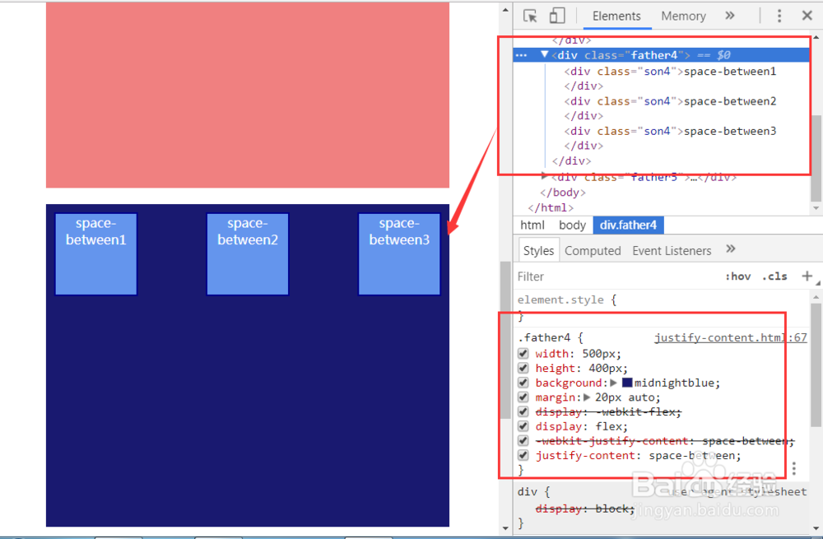Open the .cls element classes editor
The width and height of the screenshot is (823, 539).
coord(774,276)
